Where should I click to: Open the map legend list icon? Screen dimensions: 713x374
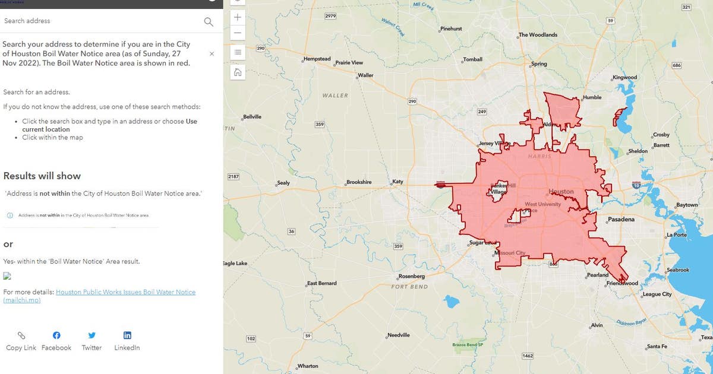[x=237, y=52]
